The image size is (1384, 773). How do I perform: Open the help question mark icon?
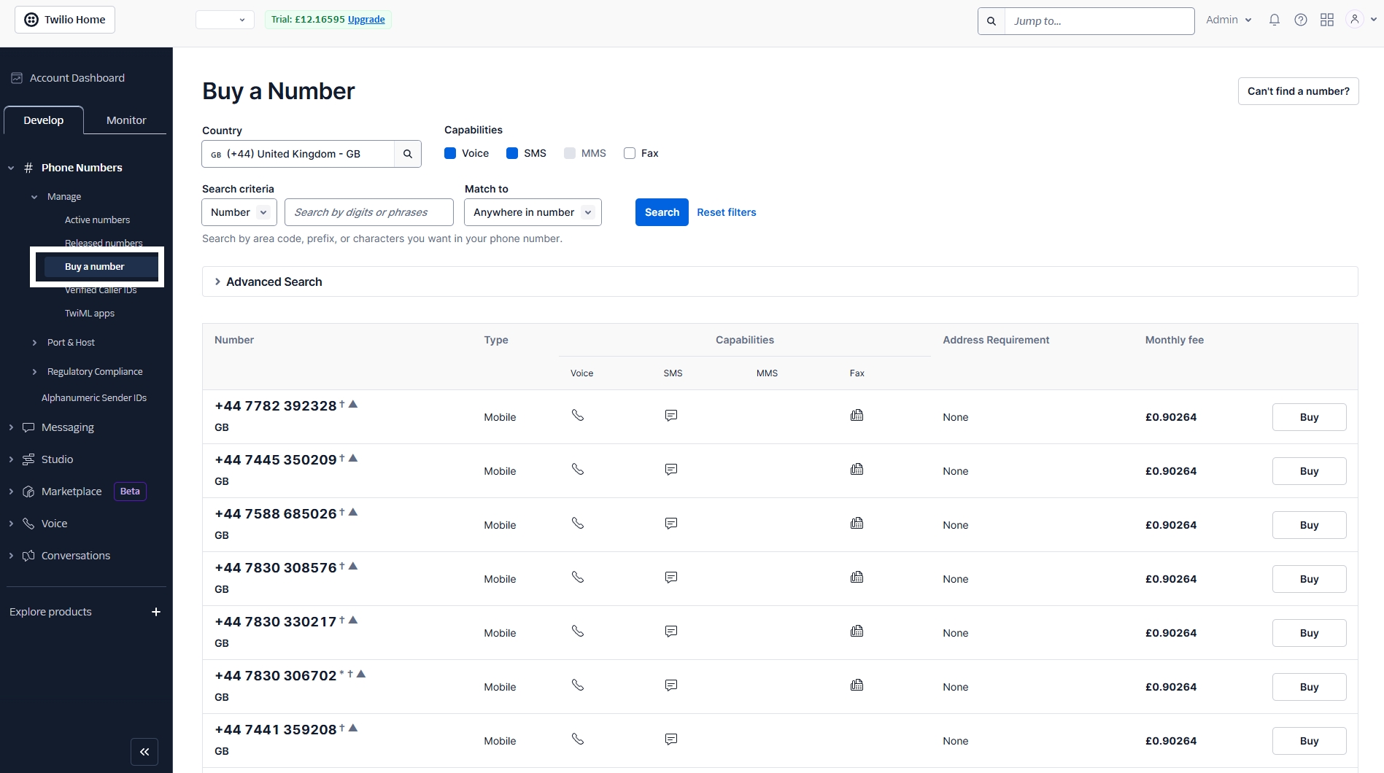(1301, 20)
